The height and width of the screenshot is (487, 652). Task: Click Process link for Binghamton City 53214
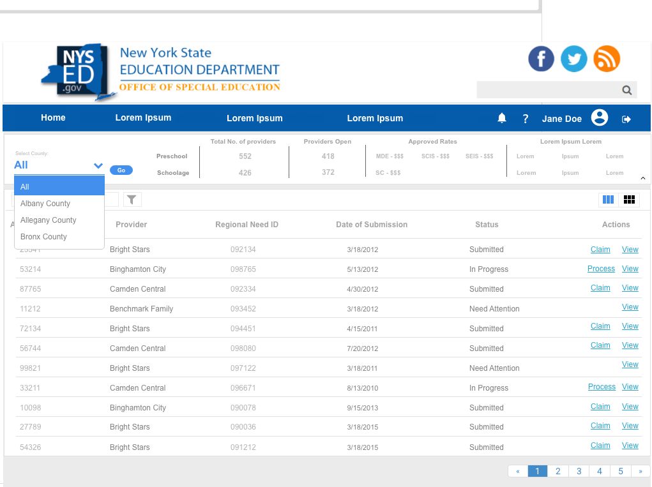coord(601,269)
